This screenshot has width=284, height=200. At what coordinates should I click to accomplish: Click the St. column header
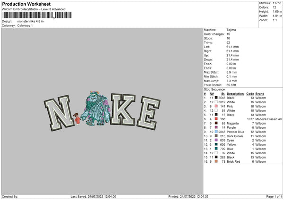click(223, 94)
